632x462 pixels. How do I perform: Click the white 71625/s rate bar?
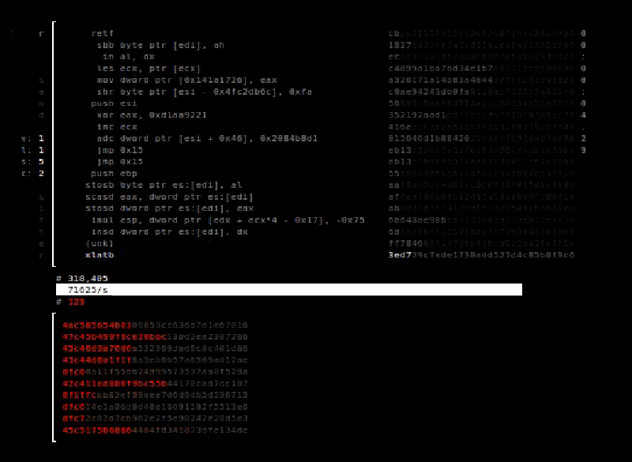[289, 290]
